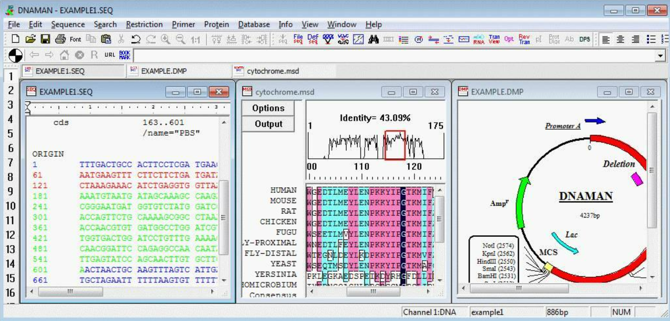Insert a bulleted list via the toolbar
Screen dimensions: 670x321
[x=651, y=39]
